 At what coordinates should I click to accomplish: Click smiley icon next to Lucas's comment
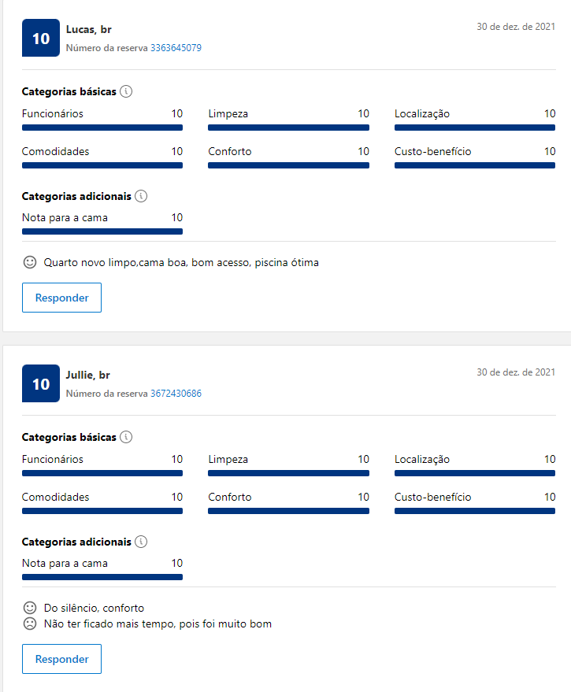tap(30, 262)
